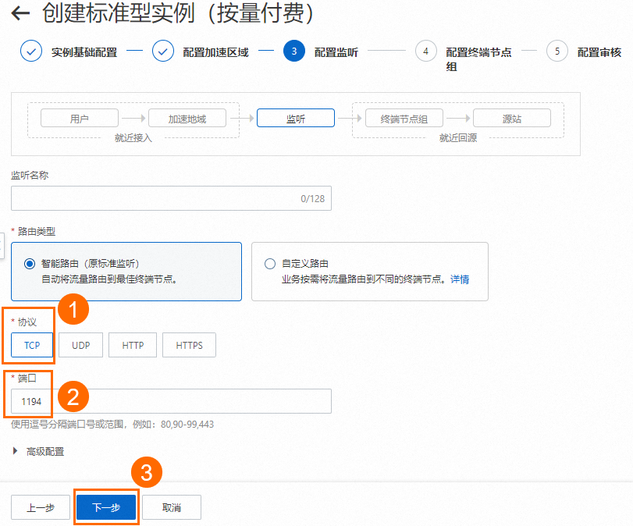Switch protocol to UDP
Screen dimensions: 633x526
tap(80, 345)
